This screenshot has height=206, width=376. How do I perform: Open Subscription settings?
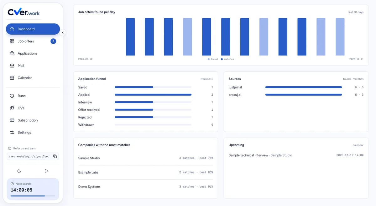(x=33, y=120)
